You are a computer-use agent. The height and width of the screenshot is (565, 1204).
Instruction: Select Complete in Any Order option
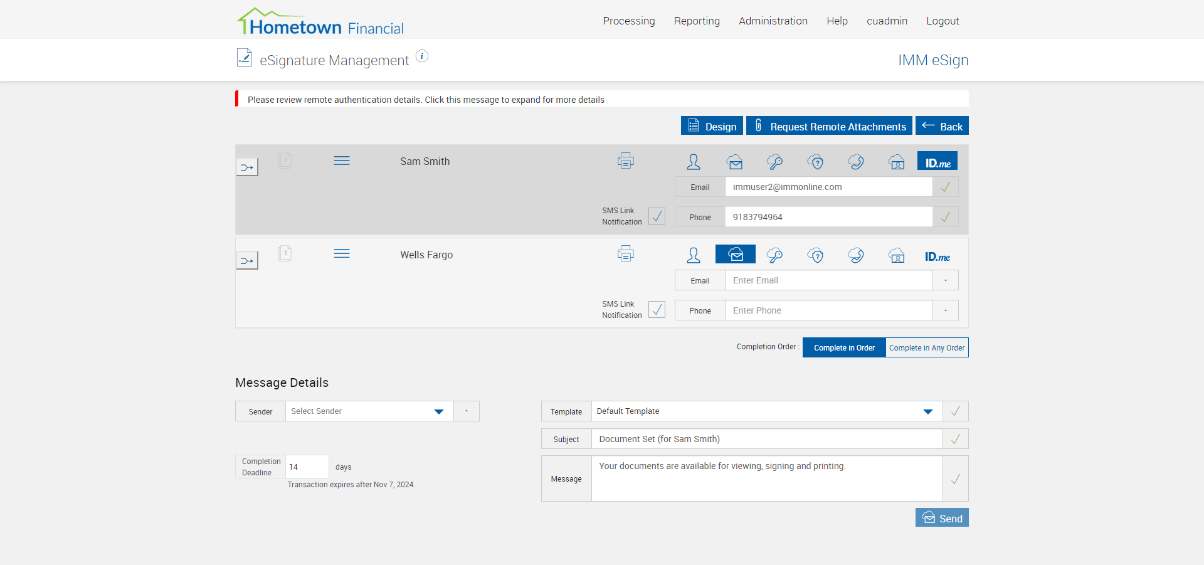click(x=926, y=347)
